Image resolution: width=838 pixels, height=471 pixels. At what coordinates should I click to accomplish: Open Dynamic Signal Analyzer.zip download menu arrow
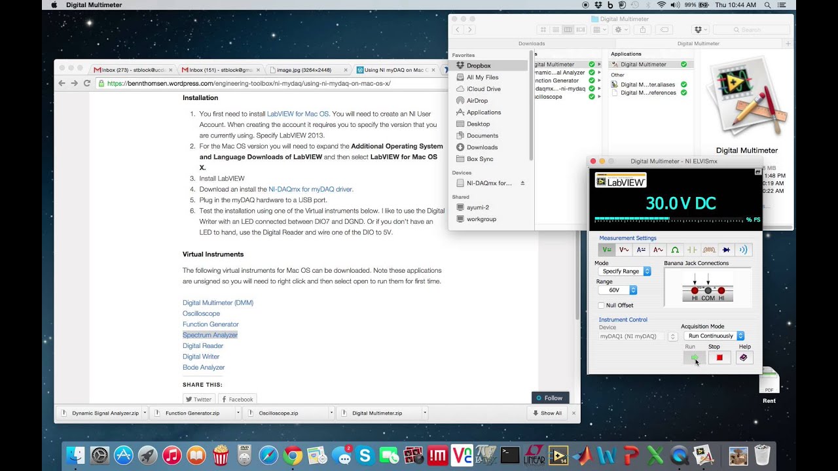coord(145,413)
